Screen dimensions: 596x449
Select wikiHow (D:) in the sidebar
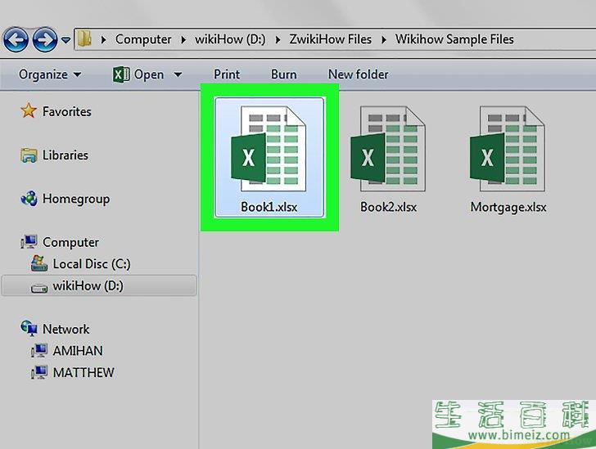[x=88, y=285]
